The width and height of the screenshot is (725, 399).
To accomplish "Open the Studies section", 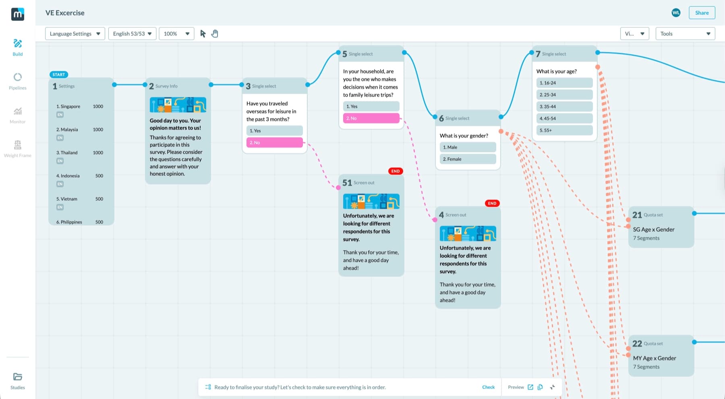I will point(17,380).
